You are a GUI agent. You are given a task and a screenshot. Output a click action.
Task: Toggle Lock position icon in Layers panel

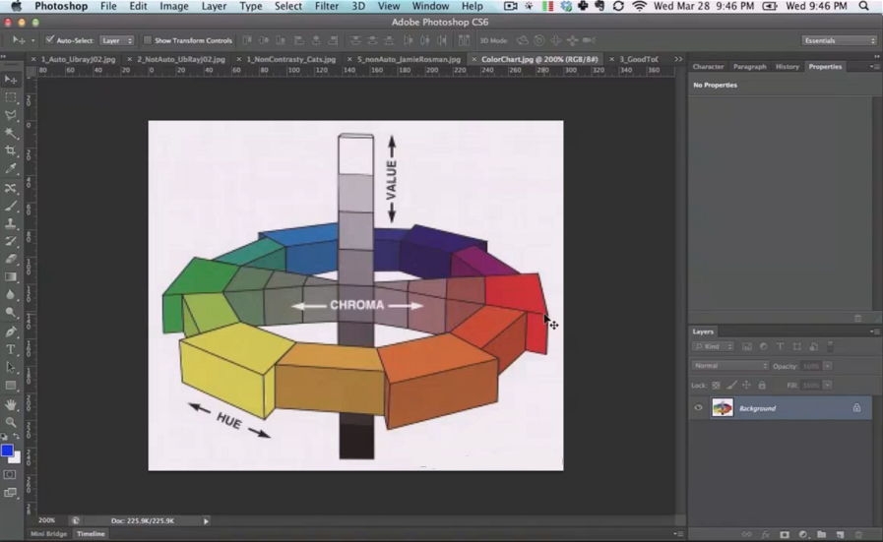click(746, 386)
